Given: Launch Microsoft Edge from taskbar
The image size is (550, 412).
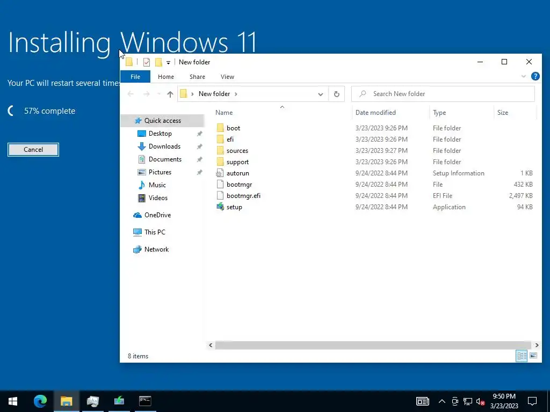Looking at the screenshot, I should (40, 401).
